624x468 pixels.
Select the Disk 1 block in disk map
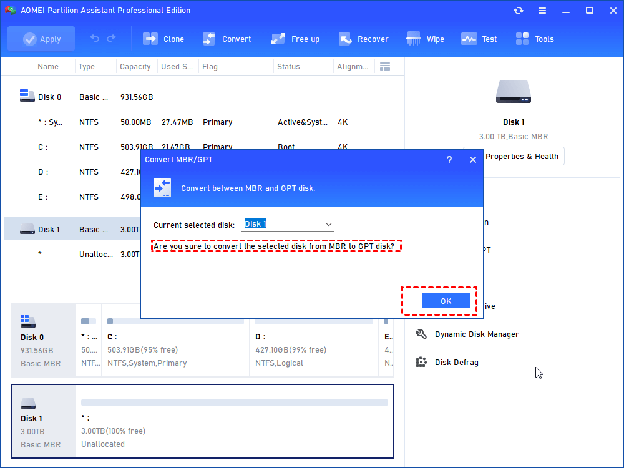point(44,421)
